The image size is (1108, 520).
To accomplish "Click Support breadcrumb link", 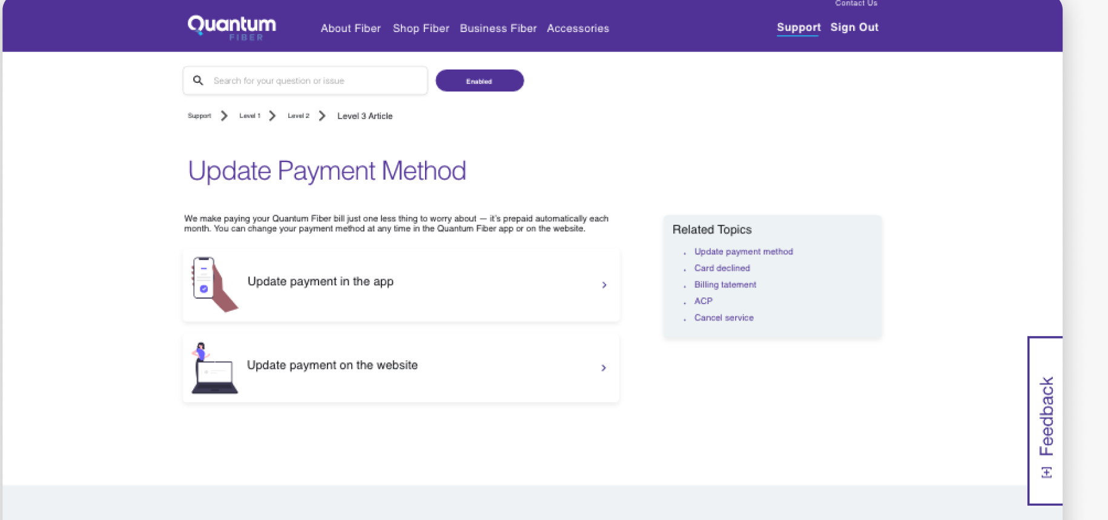I will tap(199, 115).
